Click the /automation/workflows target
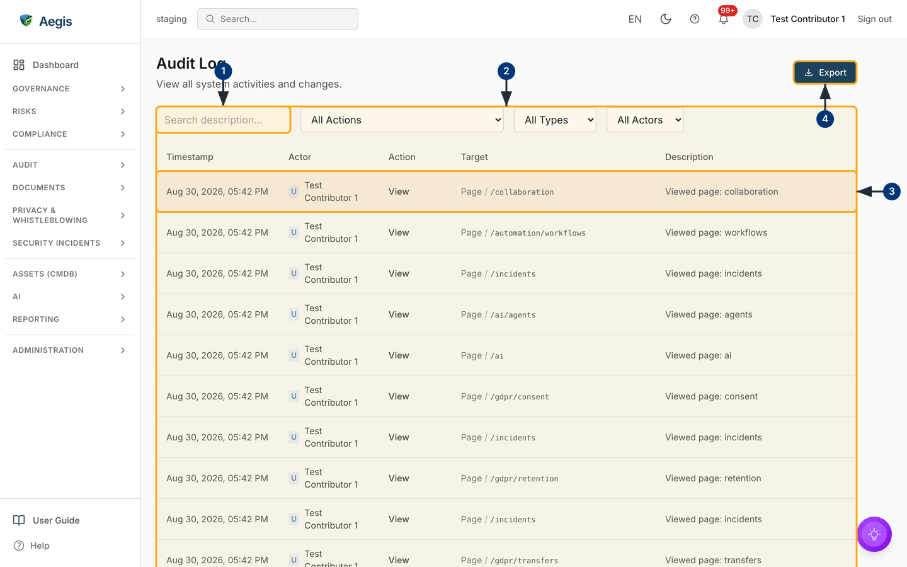Screen dimensions: 907x567 (523, 232)
